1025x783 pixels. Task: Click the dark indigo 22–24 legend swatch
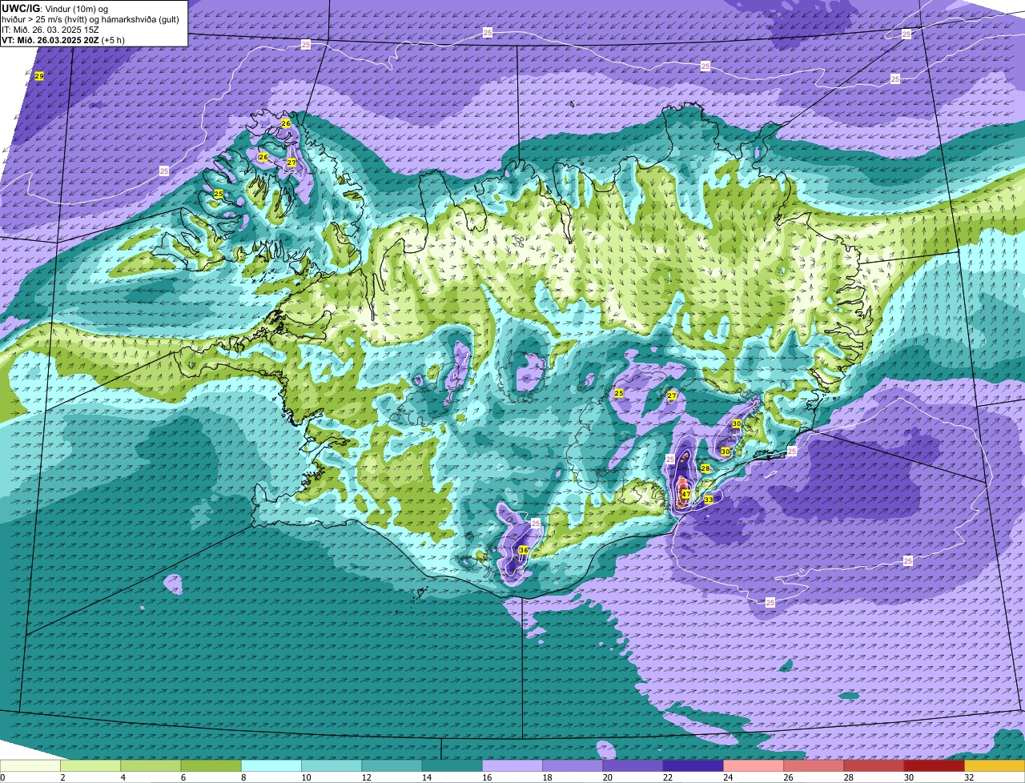(x=693, y=765)
